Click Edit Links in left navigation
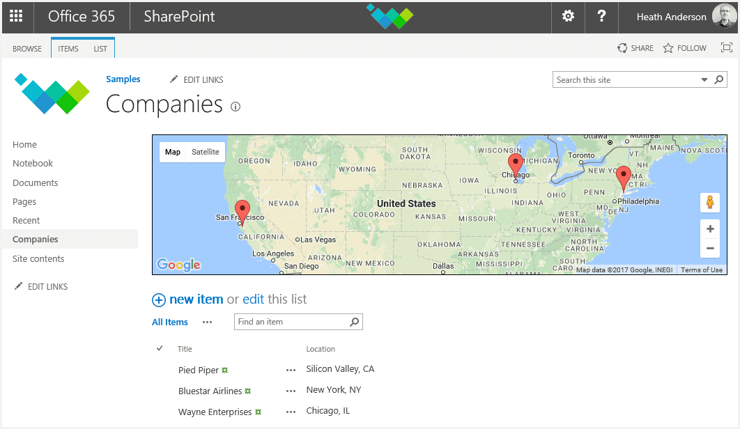 [x=41, y=286]
